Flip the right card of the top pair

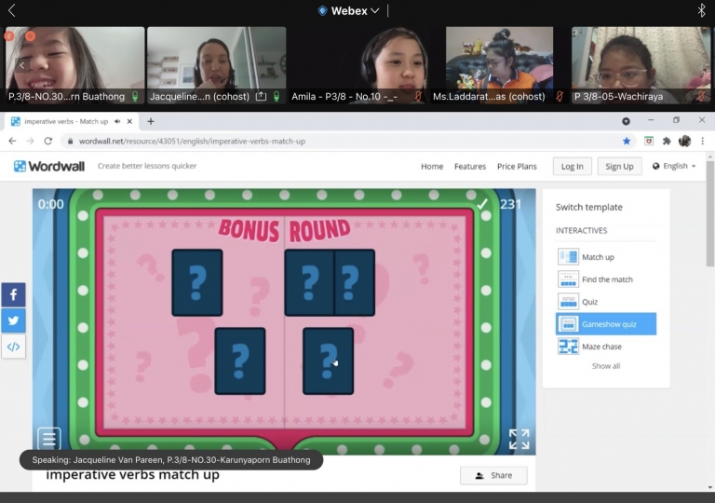(x=355, y=282)
